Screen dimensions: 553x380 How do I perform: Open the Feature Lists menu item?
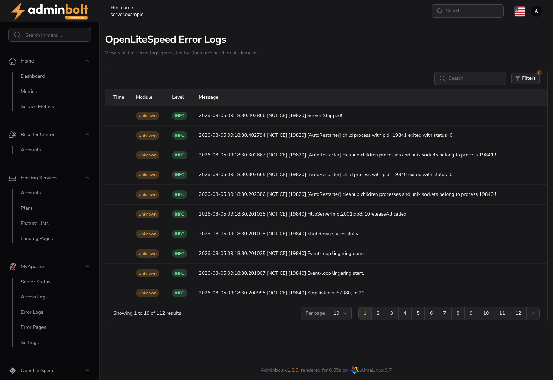(x=35, y=224)
